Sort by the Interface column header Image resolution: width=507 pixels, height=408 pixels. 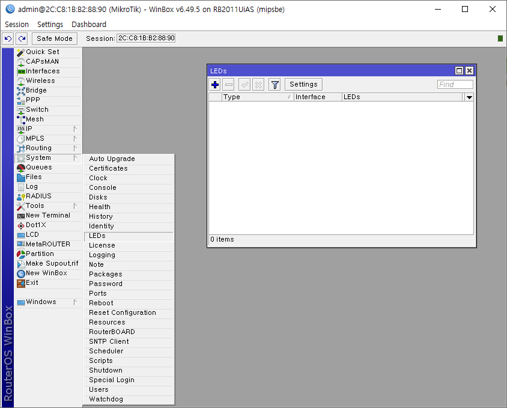(318, 97)
